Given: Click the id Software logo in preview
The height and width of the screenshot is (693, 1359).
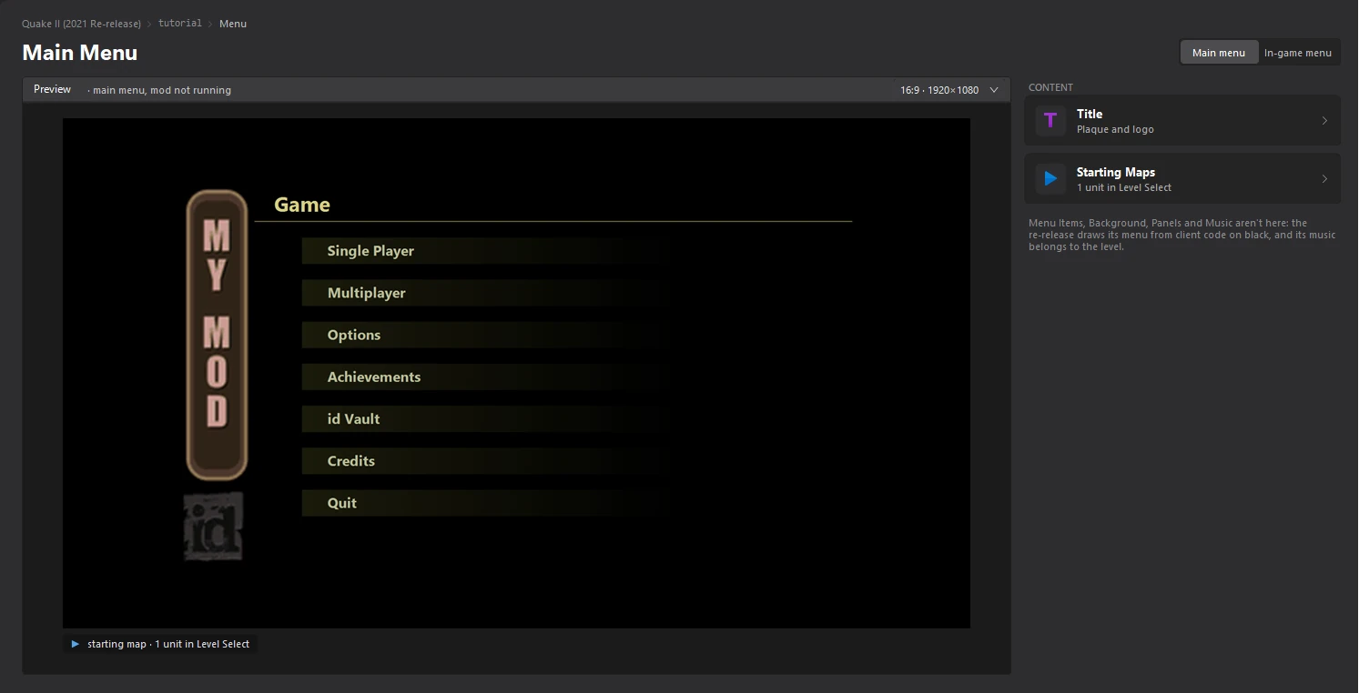Looking at the screenshot, I should (x=213, y=526).
